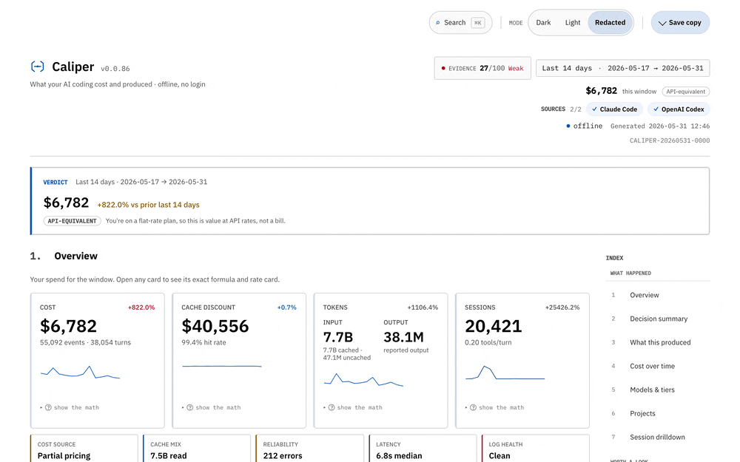Click the Cache Discount sparkline chart

(x=222, y=366)
